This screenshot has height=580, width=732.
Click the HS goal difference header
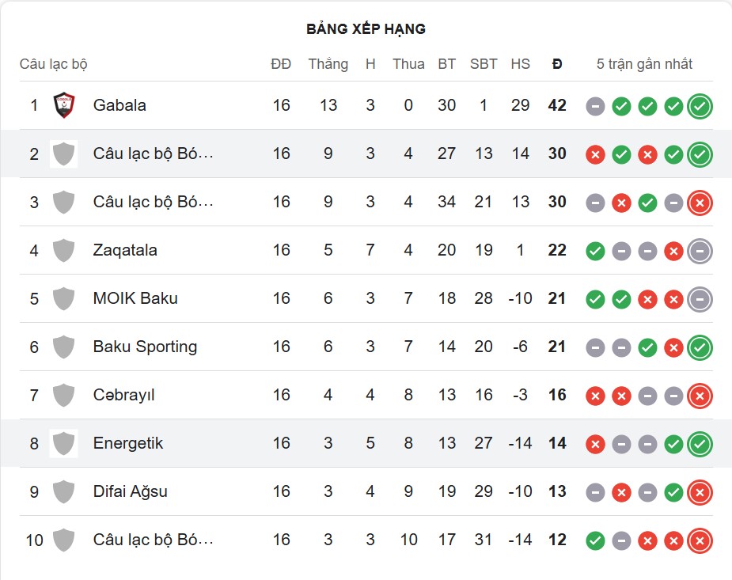pyautogui.click(x=520, y=64)
